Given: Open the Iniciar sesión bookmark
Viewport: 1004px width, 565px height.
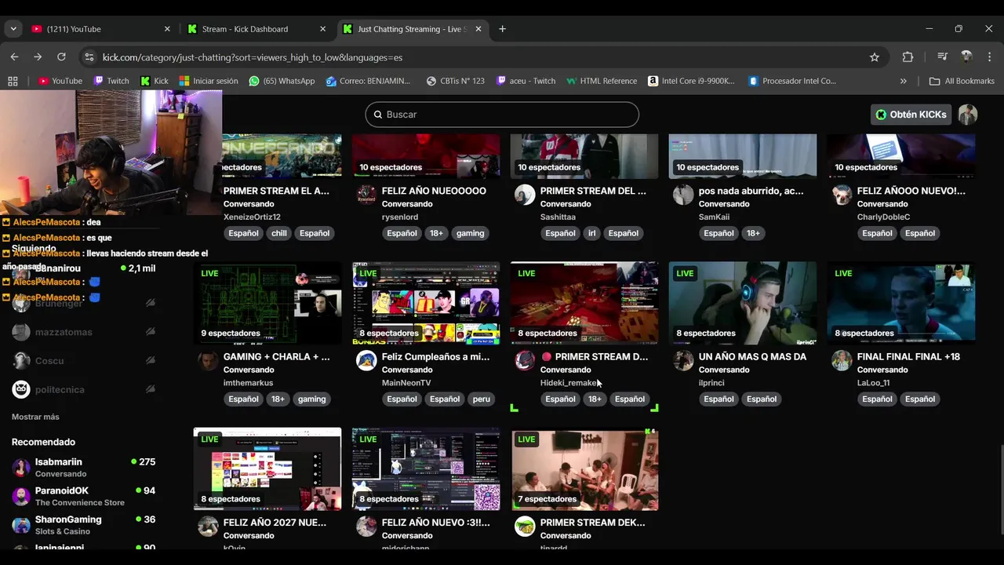Looking at the screenshot, I should pos(209,81).
